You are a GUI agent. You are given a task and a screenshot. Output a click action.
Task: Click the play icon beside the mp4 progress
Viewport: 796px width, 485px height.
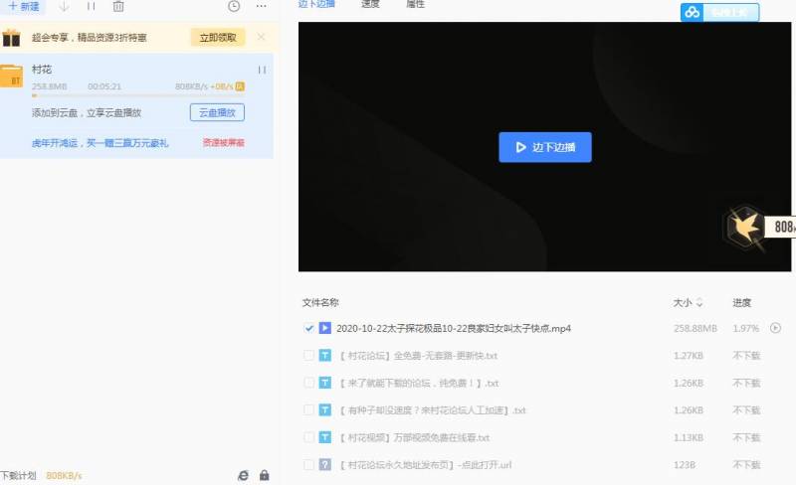click(776, 328)
